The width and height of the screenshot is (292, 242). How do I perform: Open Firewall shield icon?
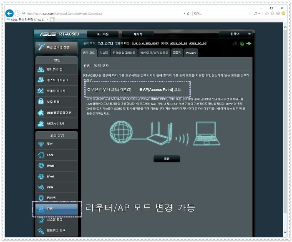coord(41,198)
